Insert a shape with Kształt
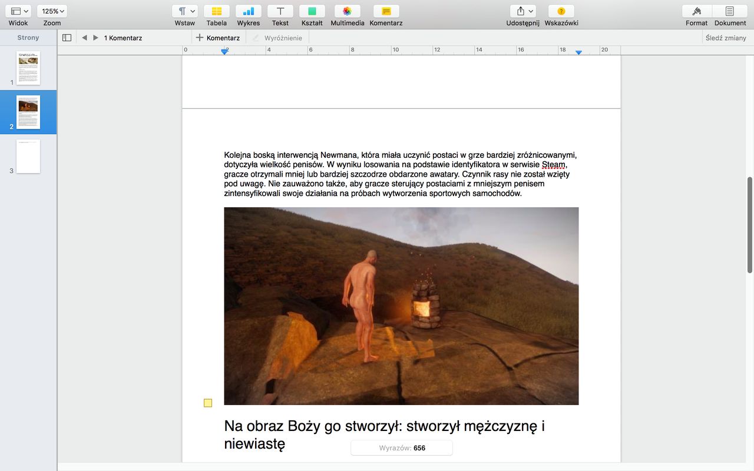Viewport: 754px width, 471px height. click(312, 11)
